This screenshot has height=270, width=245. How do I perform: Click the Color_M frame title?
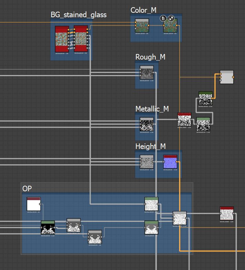143,10
